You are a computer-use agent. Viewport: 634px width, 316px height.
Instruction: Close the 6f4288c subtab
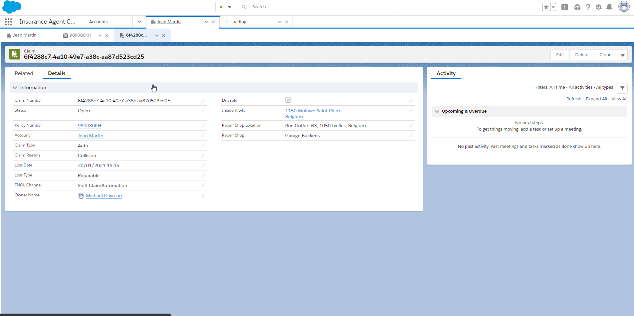(163, 36)
